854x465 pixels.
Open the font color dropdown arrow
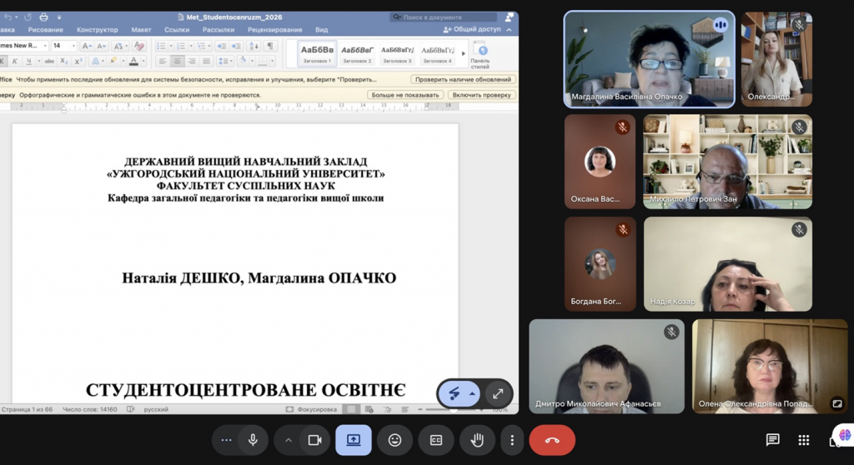tap(143, 61)
